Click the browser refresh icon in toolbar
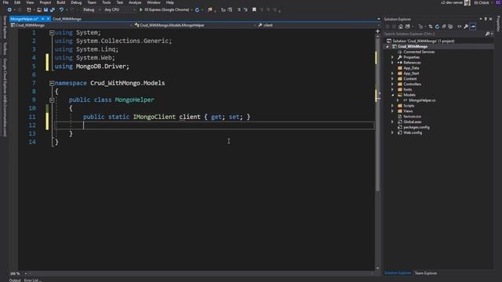 tap(197, 10)
